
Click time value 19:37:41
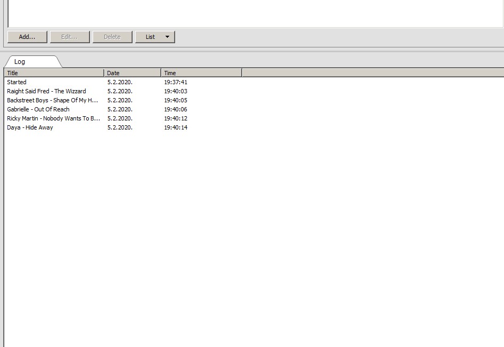(x=176, y=82)
